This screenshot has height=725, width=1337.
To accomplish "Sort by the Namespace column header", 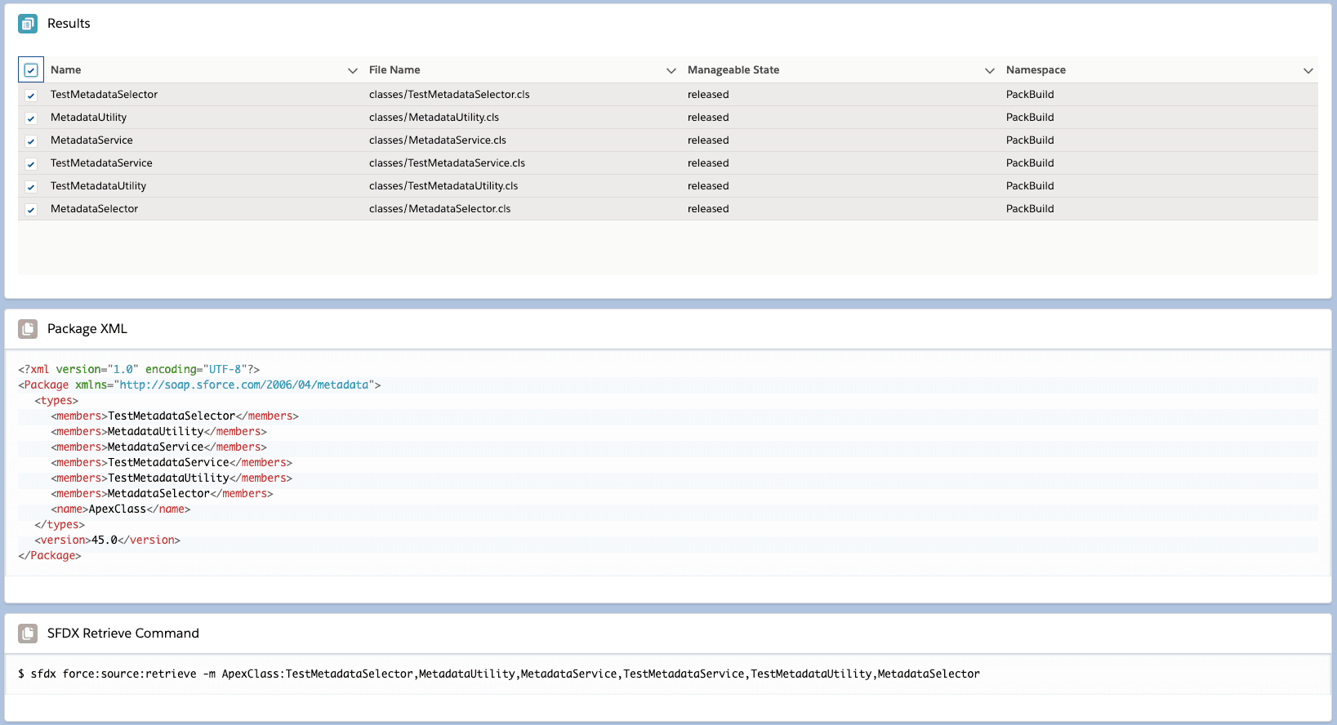I will (x=1036, y=70).
